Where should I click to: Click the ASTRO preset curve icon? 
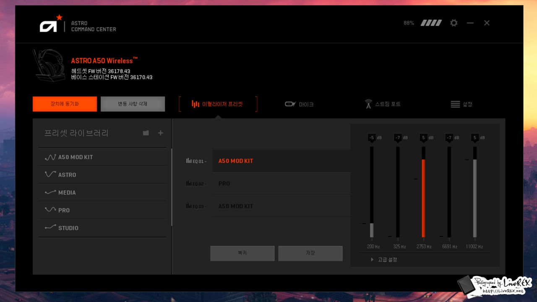(x=50, y=174)
